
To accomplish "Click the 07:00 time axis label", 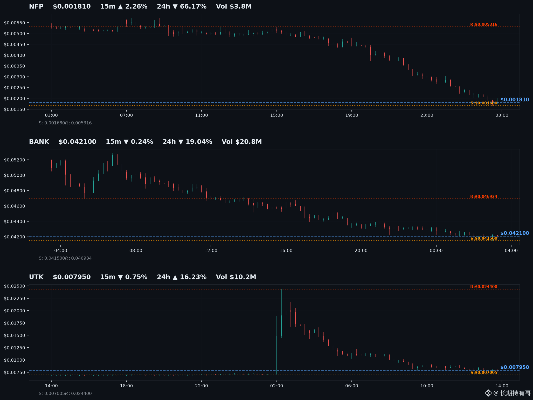I will [126, 115].
